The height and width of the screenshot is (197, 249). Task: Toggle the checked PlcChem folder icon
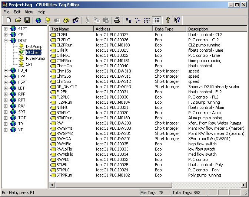[21, 52]
